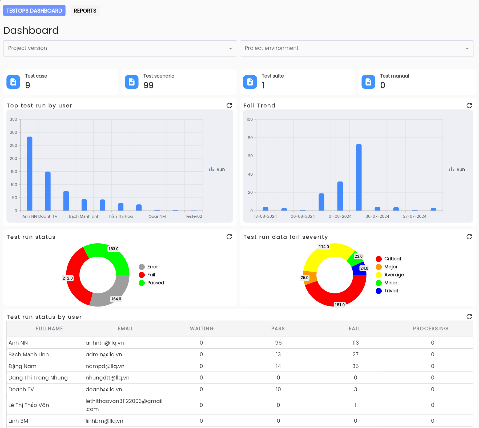Screen dimensions: 479x428
Task: Click the PROCESSING column header
Action: (430, 329)
